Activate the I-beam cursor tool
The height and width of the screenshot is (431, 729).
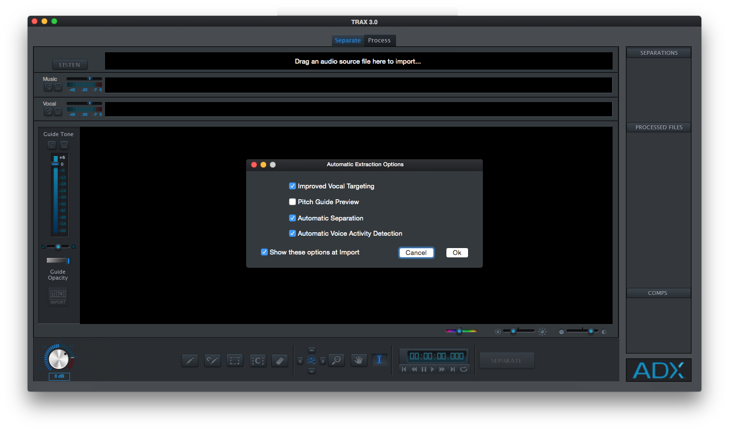[x=379, y=360]
